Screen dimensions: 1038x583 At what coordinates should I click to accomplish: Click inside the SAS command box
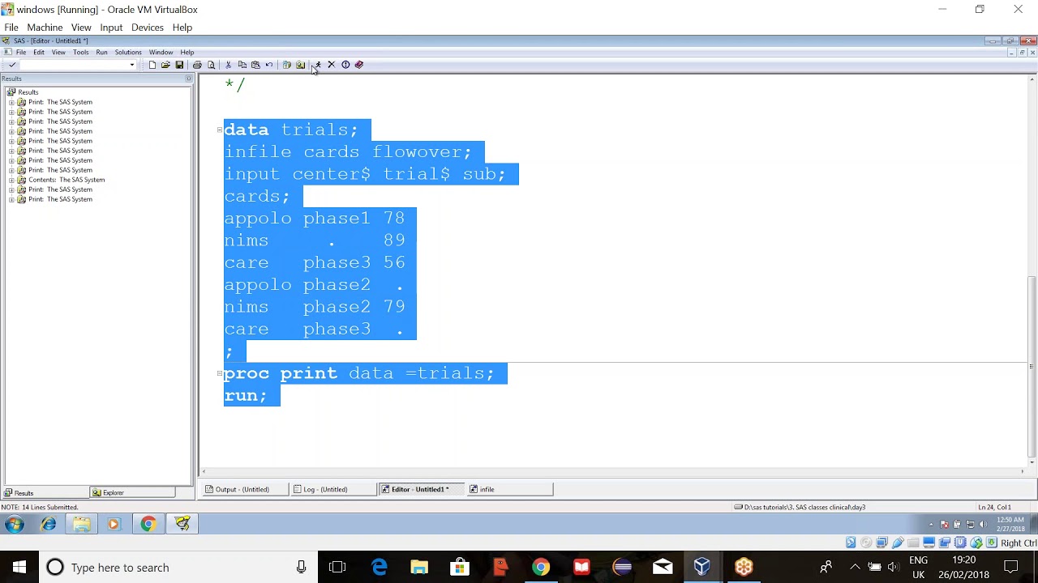73,65
